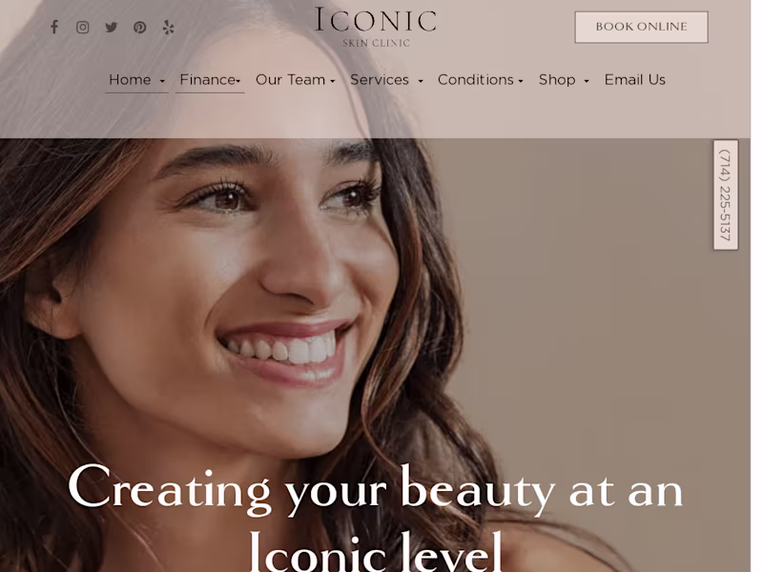Select the Services menu item
The height and width of the screenshot is (572, 763).
point(380,80)
